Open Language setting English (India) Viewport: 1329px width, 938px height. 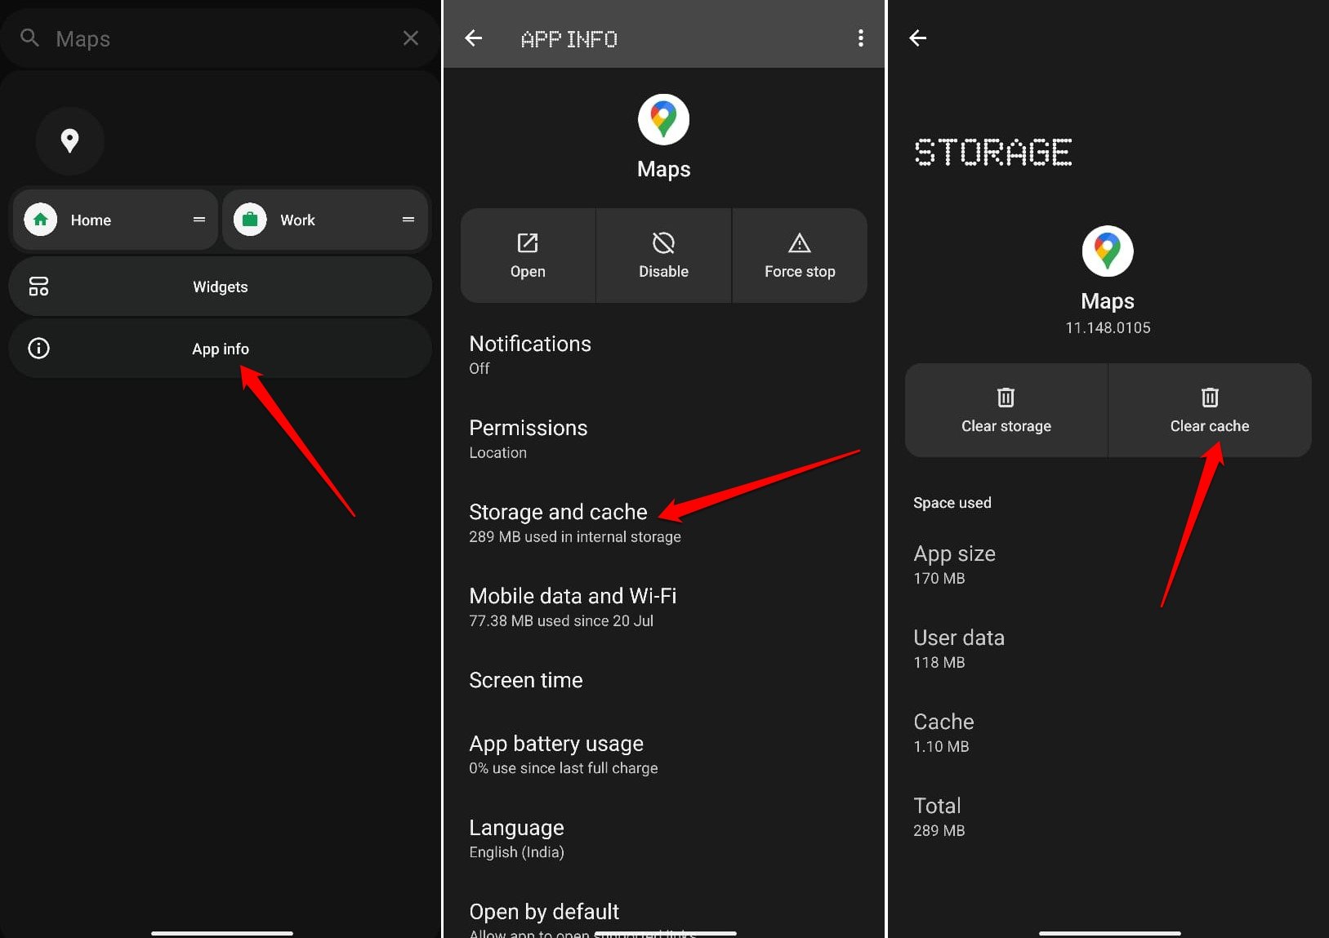pyautogui.click(x=517, y=838)
